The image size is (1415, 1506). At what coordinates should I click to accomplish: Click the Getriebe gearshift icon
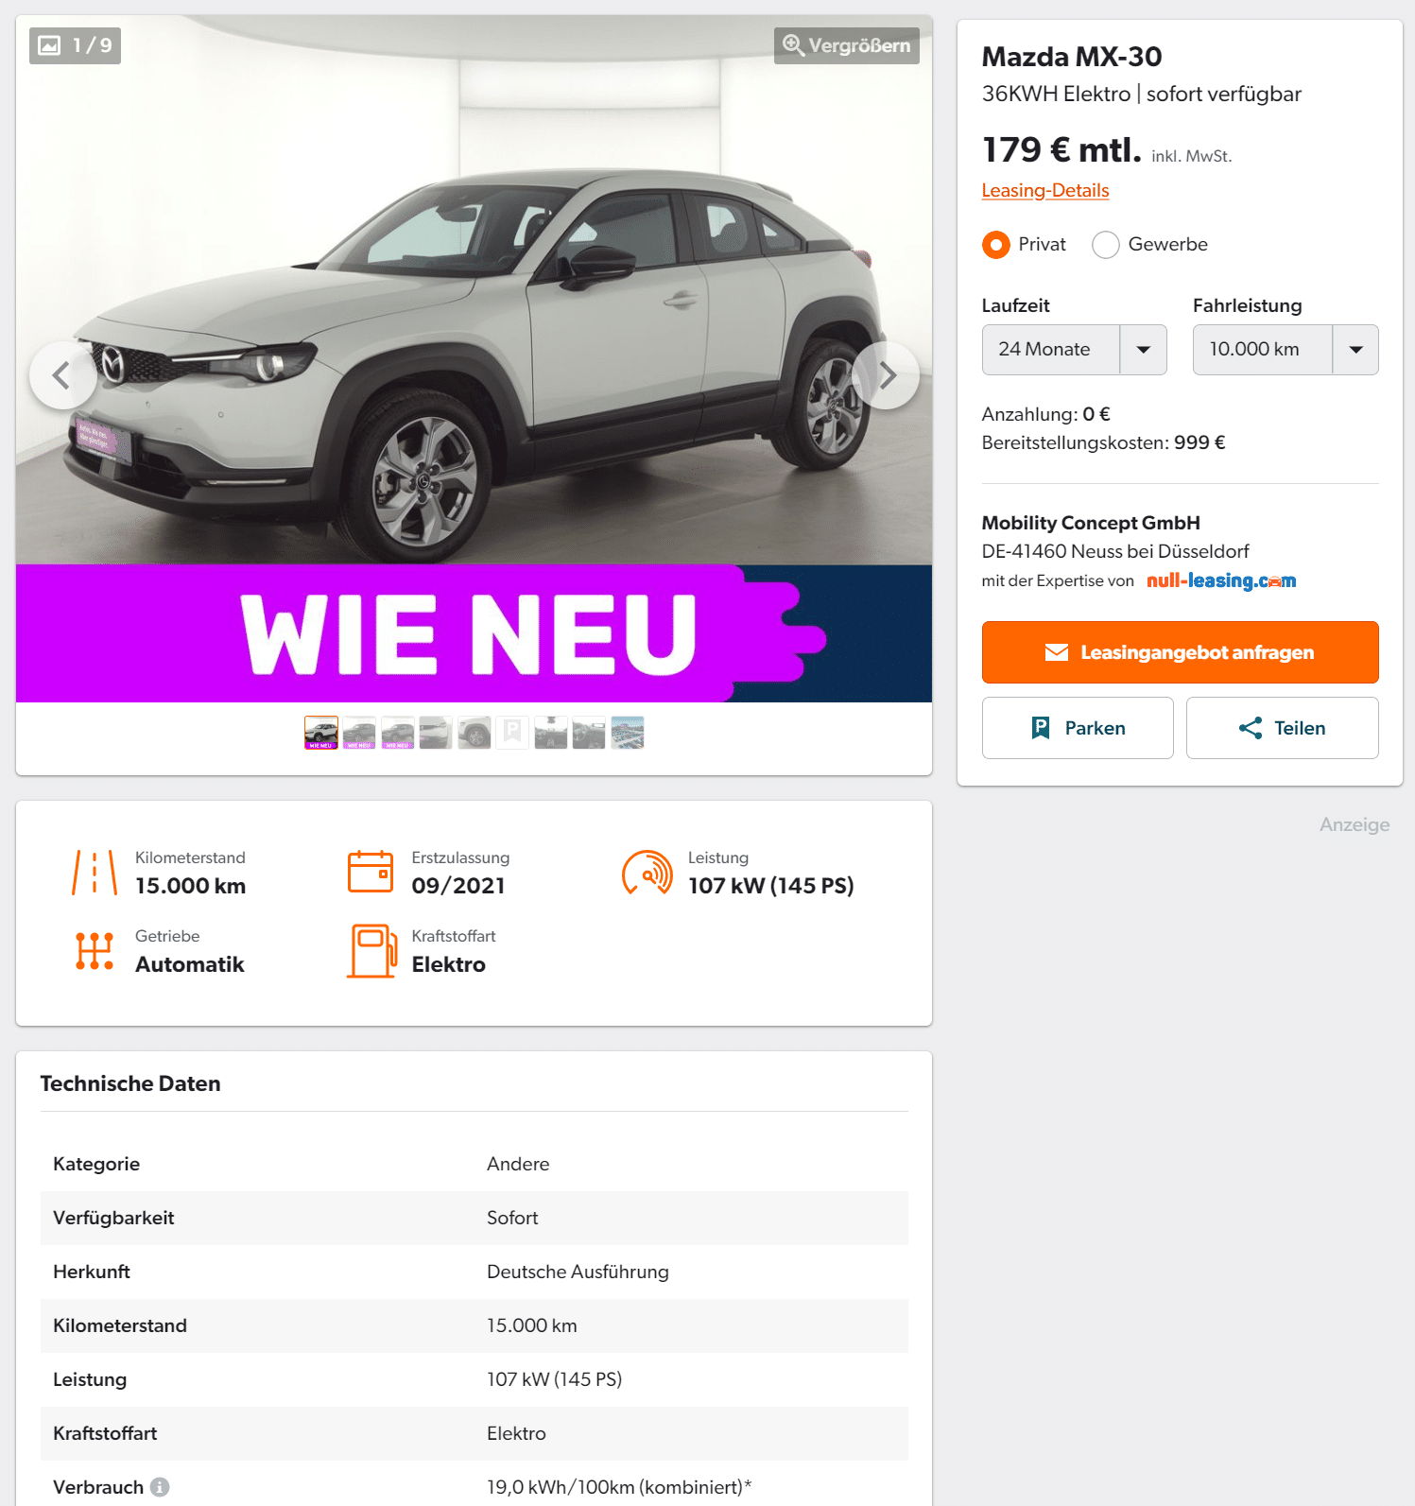(95, 950)
